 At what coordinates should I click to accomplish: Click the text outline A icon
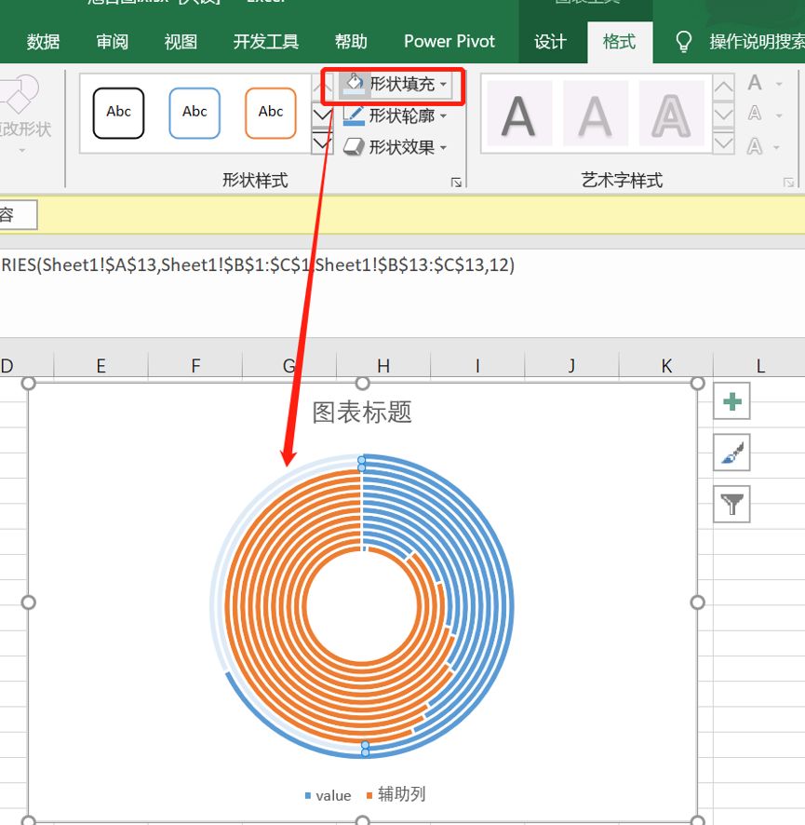755,114
